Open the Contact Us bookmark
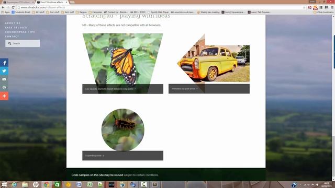 pos(116,12)
